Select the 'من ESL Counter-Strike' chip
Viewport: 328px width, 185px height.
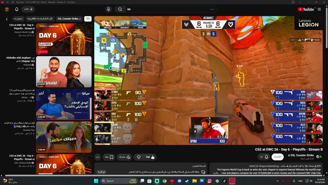[x=69, y=19]
